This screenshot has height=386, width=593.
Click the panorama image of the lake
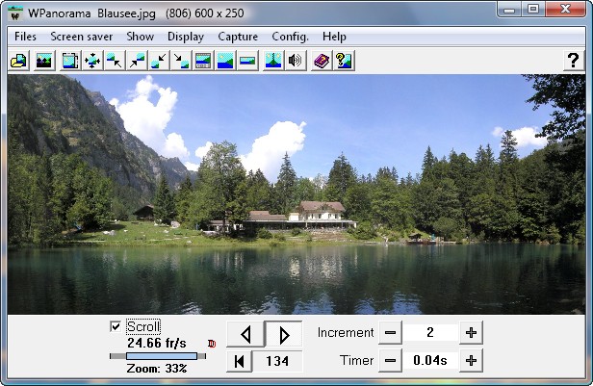click(296, 194)
